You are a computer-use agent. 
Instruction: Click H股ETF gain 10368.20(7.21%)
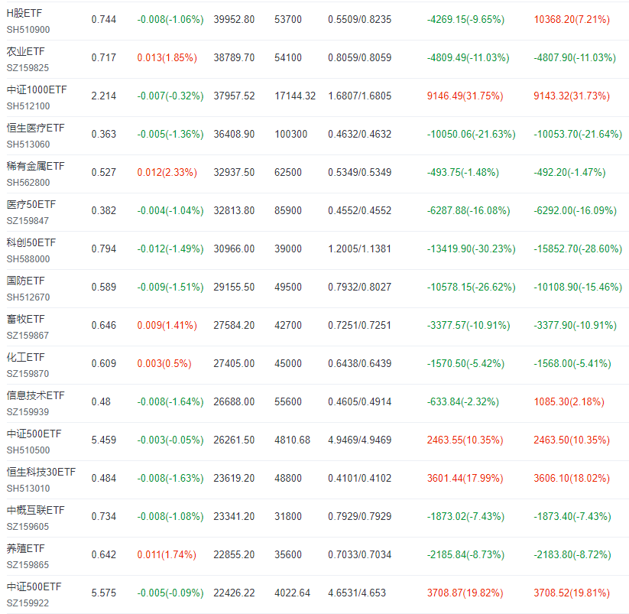pyautogui.click(x=572, y=19)
